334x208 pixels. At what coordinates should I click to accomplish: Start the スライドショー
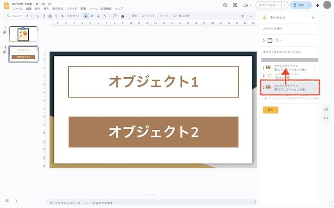(269, 5)
